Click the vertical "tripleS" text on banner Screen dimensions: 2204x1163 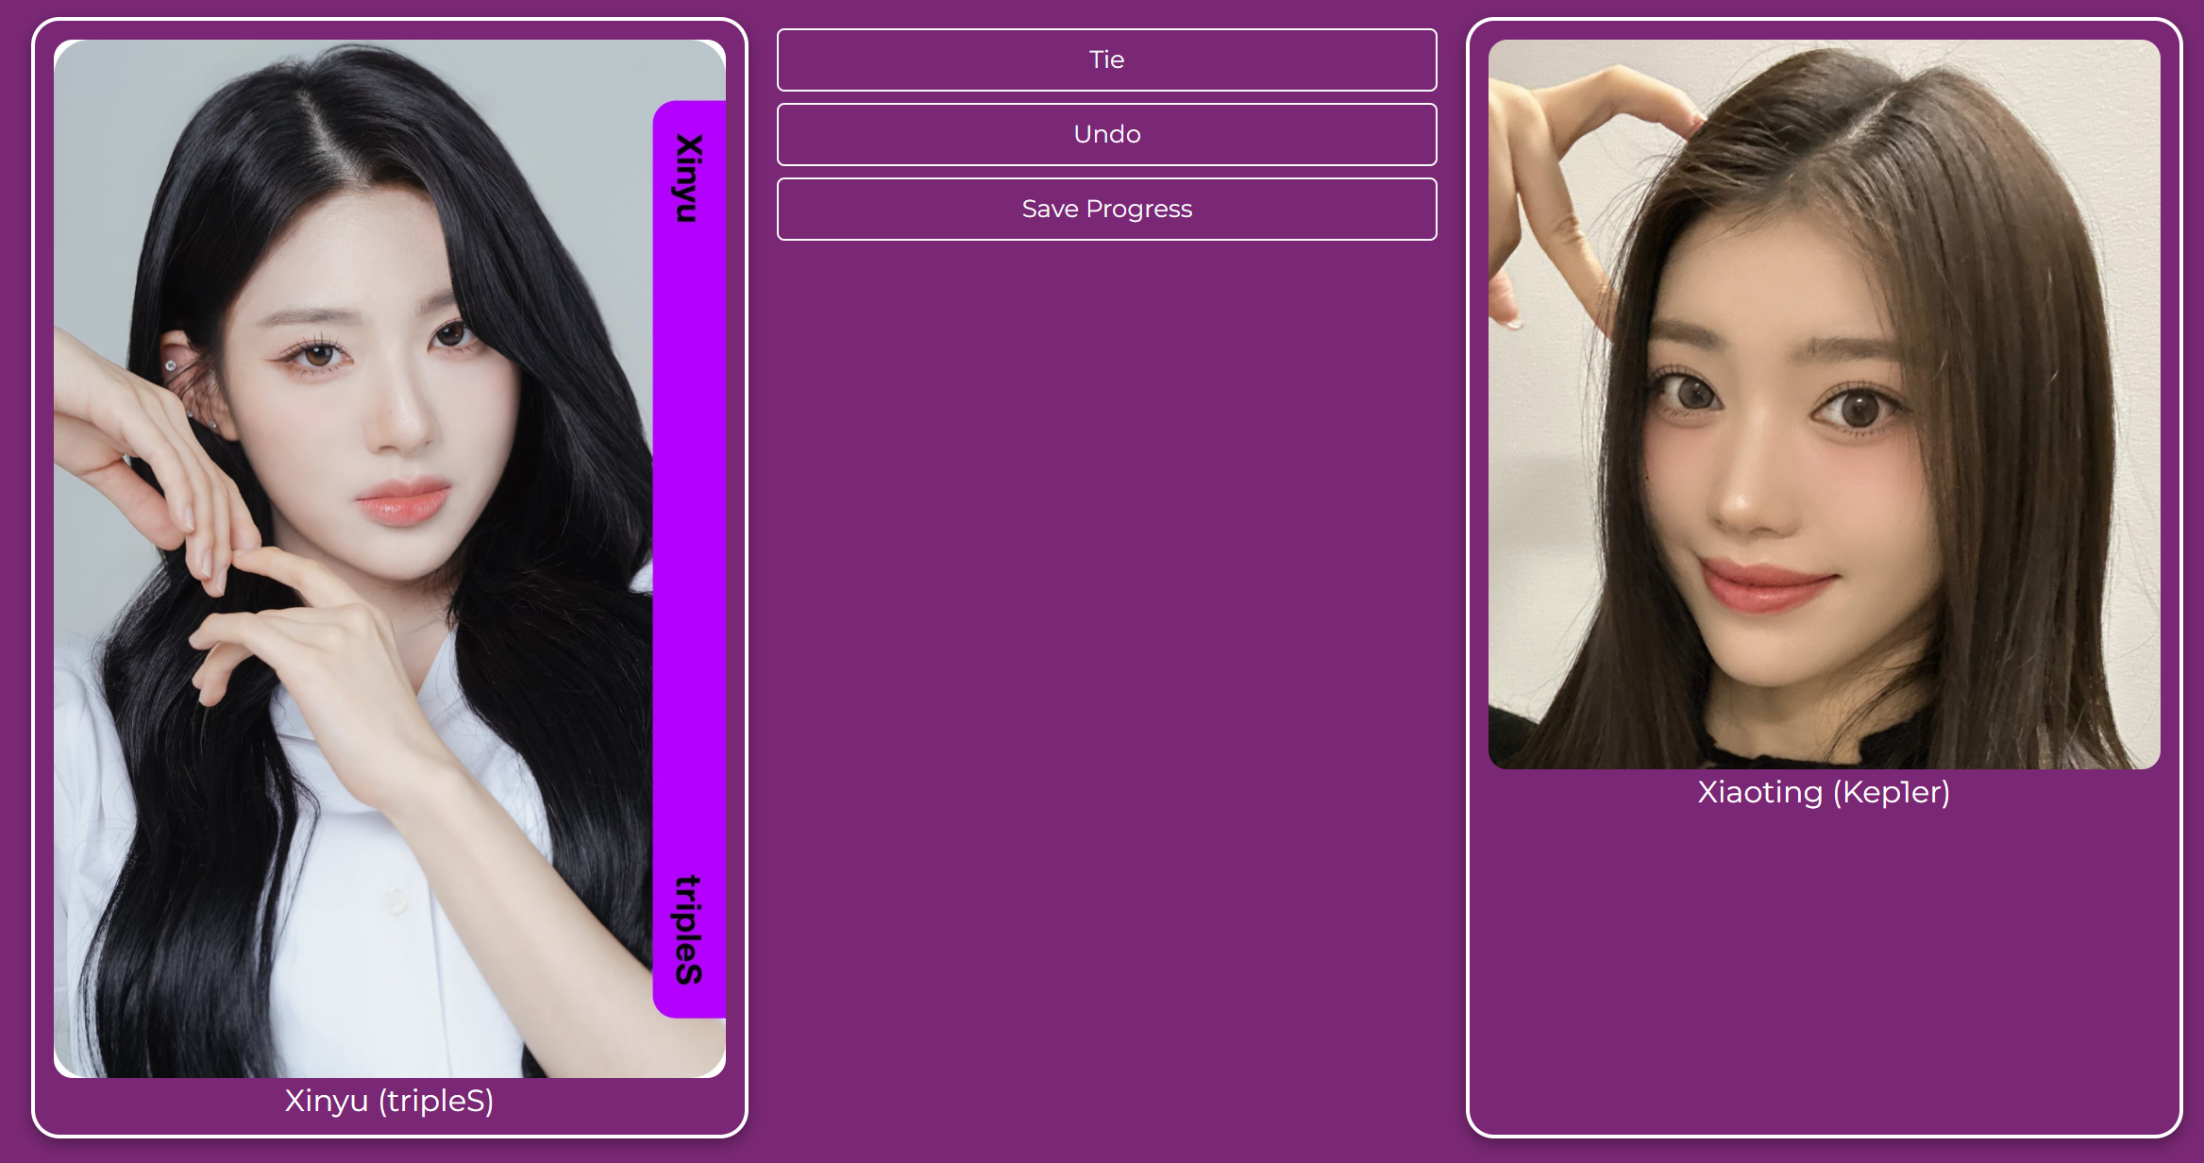(689, 930)
